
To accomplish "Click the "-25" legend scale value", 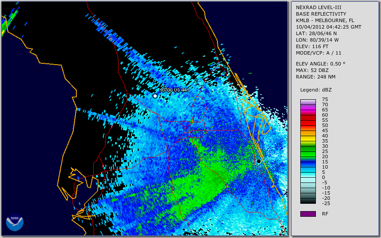I will click(x=326, y=203).
